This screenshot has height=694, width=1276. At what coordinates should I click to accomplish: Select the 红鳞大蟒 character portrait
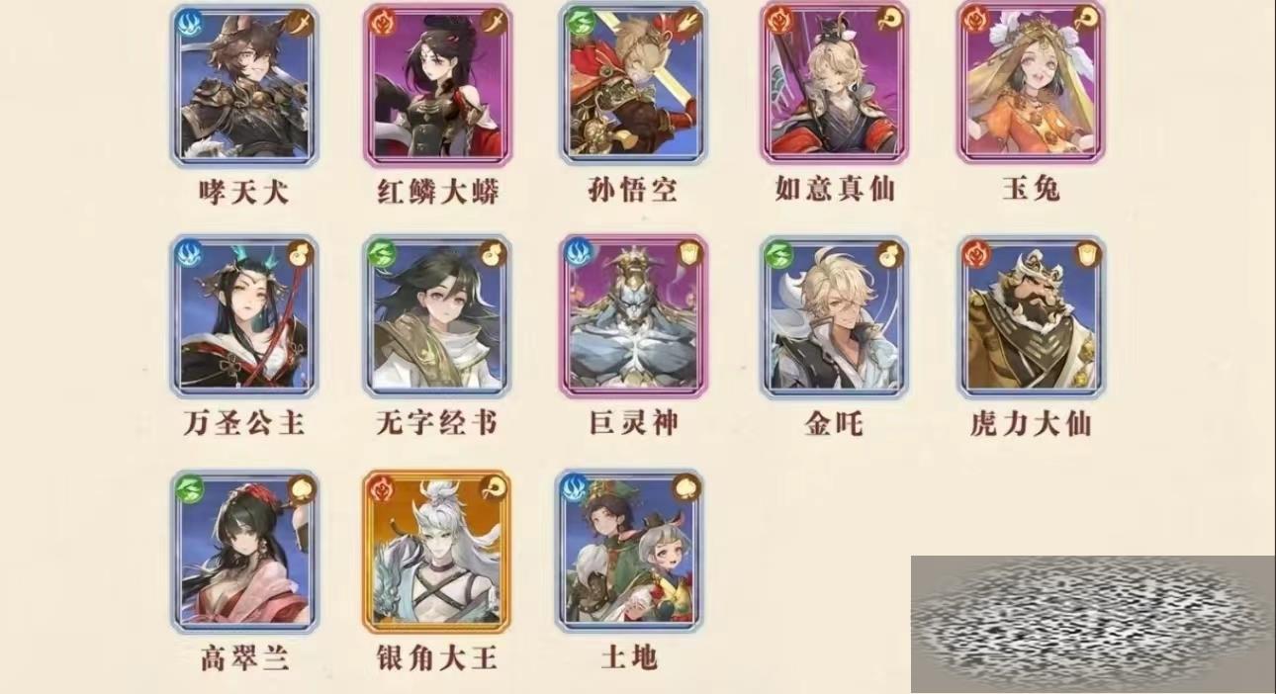coord(436,85)
